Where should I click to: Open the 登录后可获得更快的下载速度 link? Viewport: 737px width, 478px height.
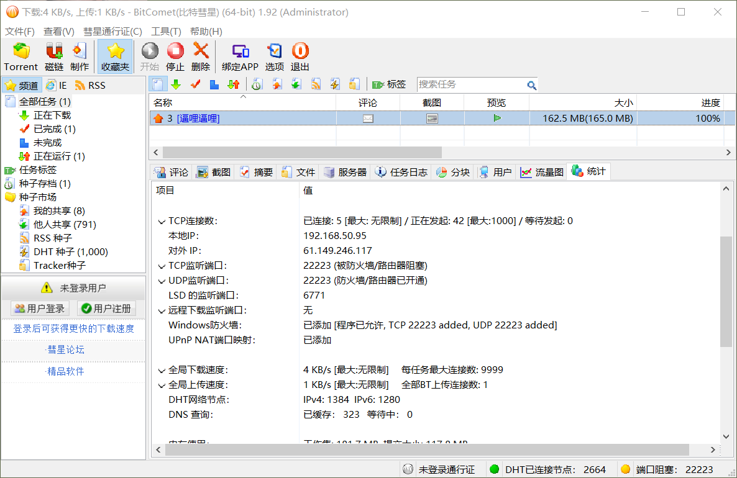(73, 328)
